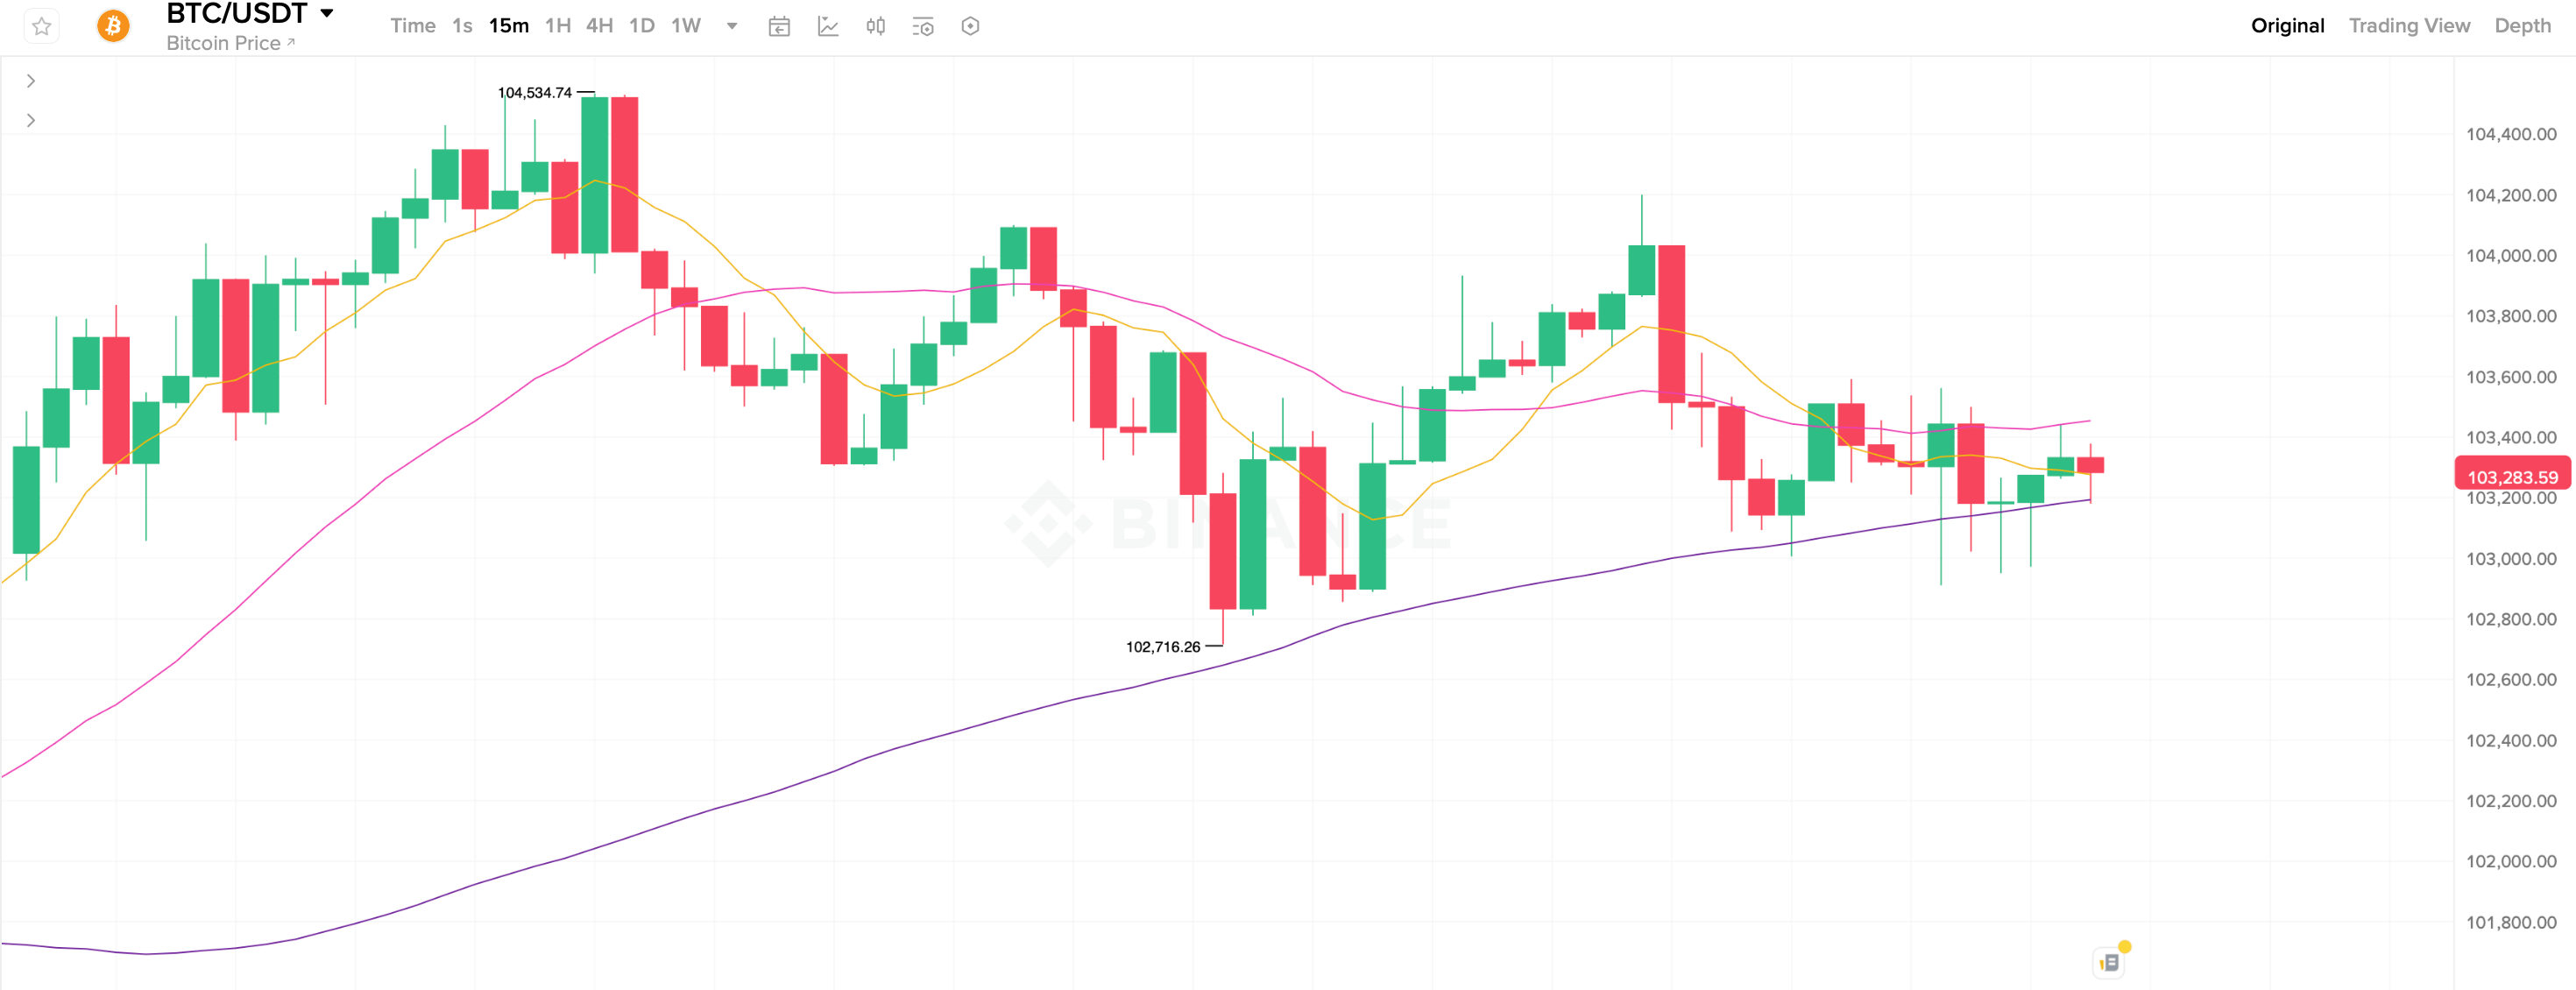2576x990 pixels.
Task: Open candlestick chart style icon
Action: pyautogui.click(x=875, y=26)
